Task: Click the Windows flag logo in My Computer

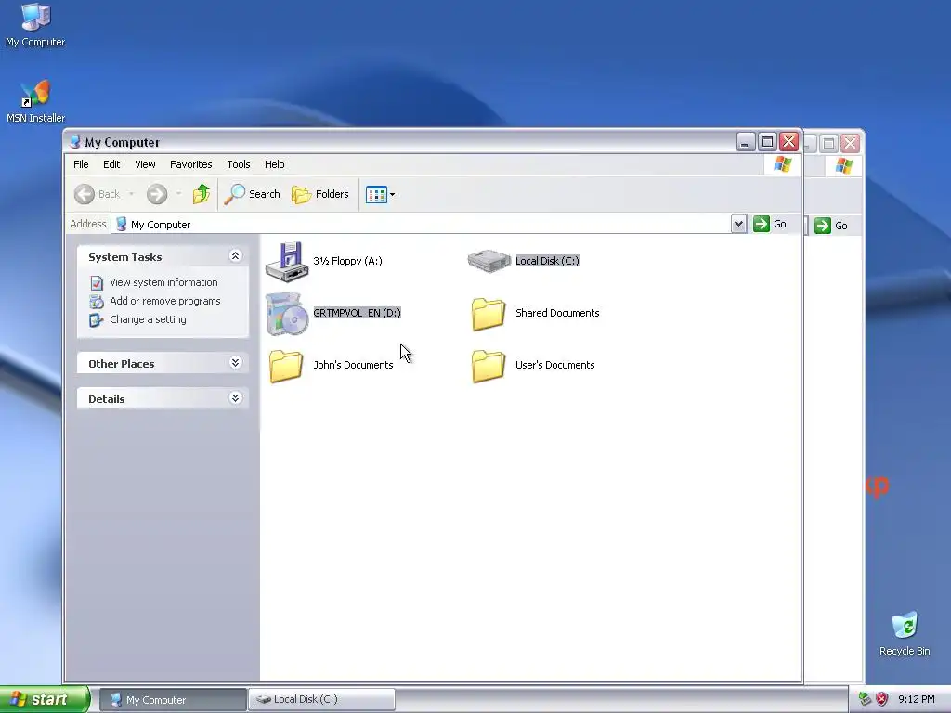Action: click(x=782, y=164)
